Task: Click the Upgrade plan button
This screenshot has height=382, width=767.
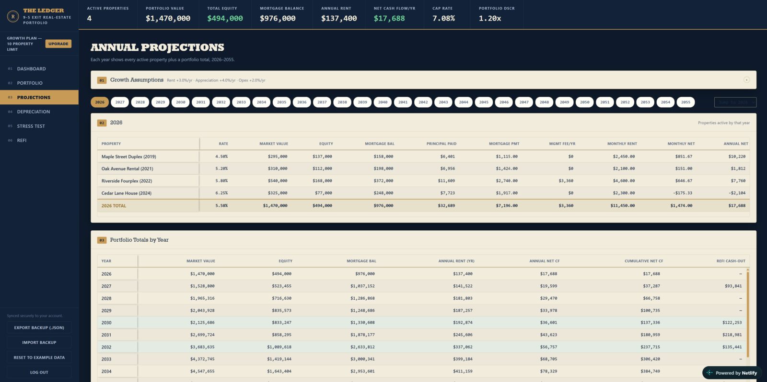Action: tap(58, 44)
